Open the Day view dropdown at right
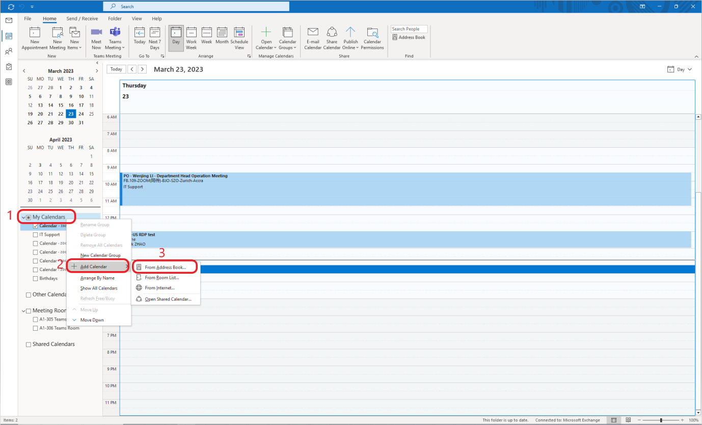The width and height of the screenshot is (702, 425). (x=680, y=69)
